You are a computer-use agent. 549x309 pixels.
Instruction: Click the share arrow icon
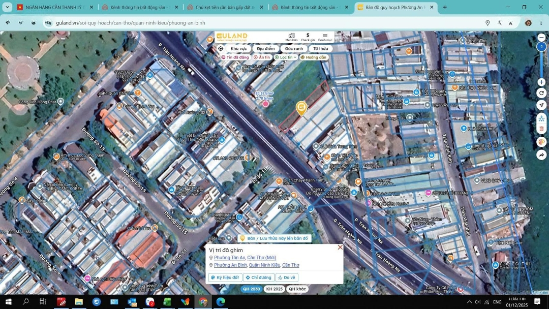coord(541,154)
